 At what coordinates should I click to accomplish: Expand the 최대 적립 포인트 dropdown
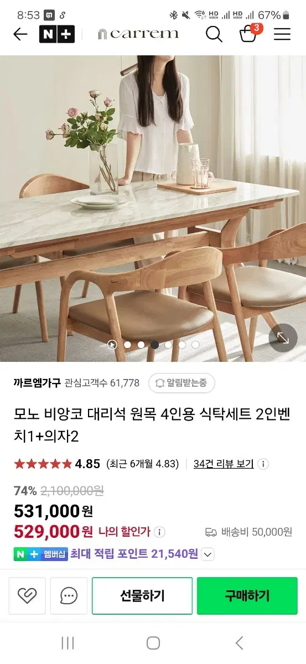pyautogui.click(x=208, y=554)
